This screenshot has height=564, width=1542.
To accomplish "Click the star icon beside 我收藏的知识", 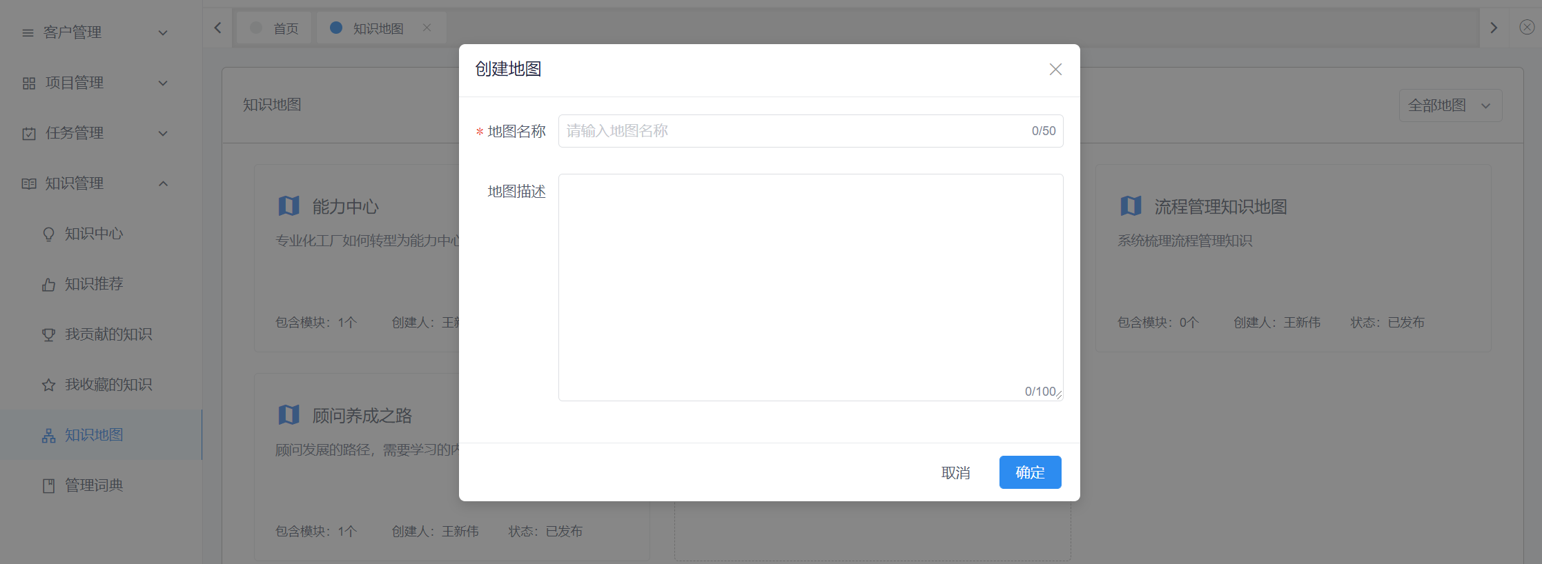I will click(48, 385).
